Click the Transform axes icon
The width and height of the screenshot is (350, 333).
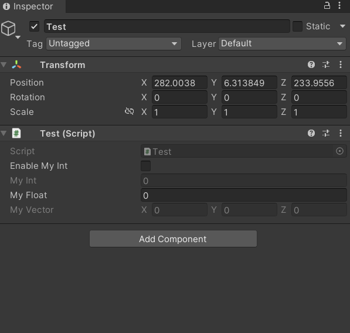tap(16, 64)
